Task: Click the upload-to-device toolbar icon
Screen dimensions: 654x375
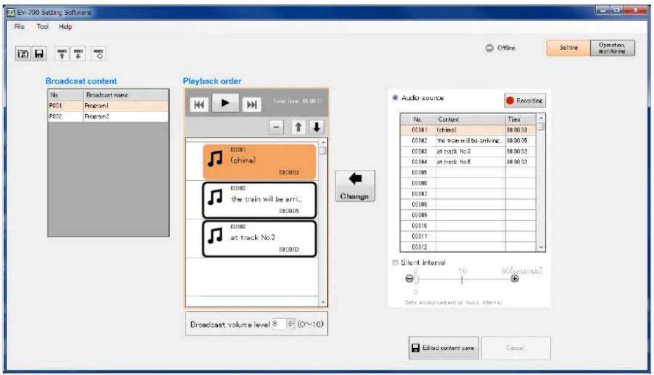Action: (x=62, y=54)
